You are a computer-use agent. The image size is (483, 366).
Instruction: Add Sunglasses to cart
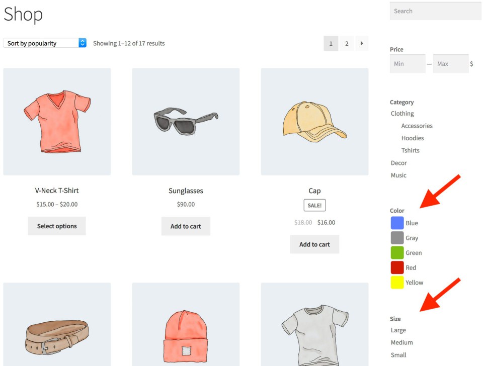[x=186, y=226]
